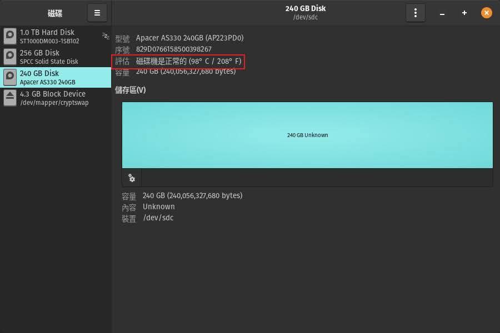This screenshot has width=500, height=333.
Task: Click the 256 GB Disk drive icon
Action: point(10,57)
